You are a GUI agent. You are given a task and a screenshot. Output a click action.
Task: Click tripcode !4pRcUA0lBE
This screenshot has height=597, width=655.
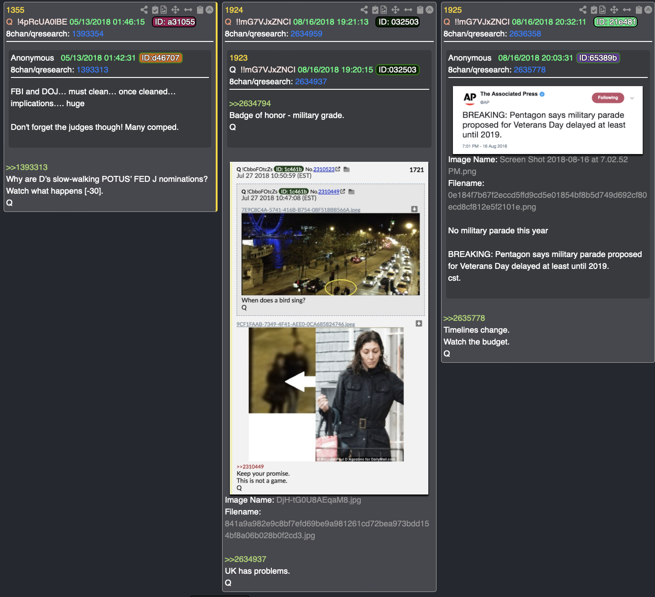(x=42, y=22)
